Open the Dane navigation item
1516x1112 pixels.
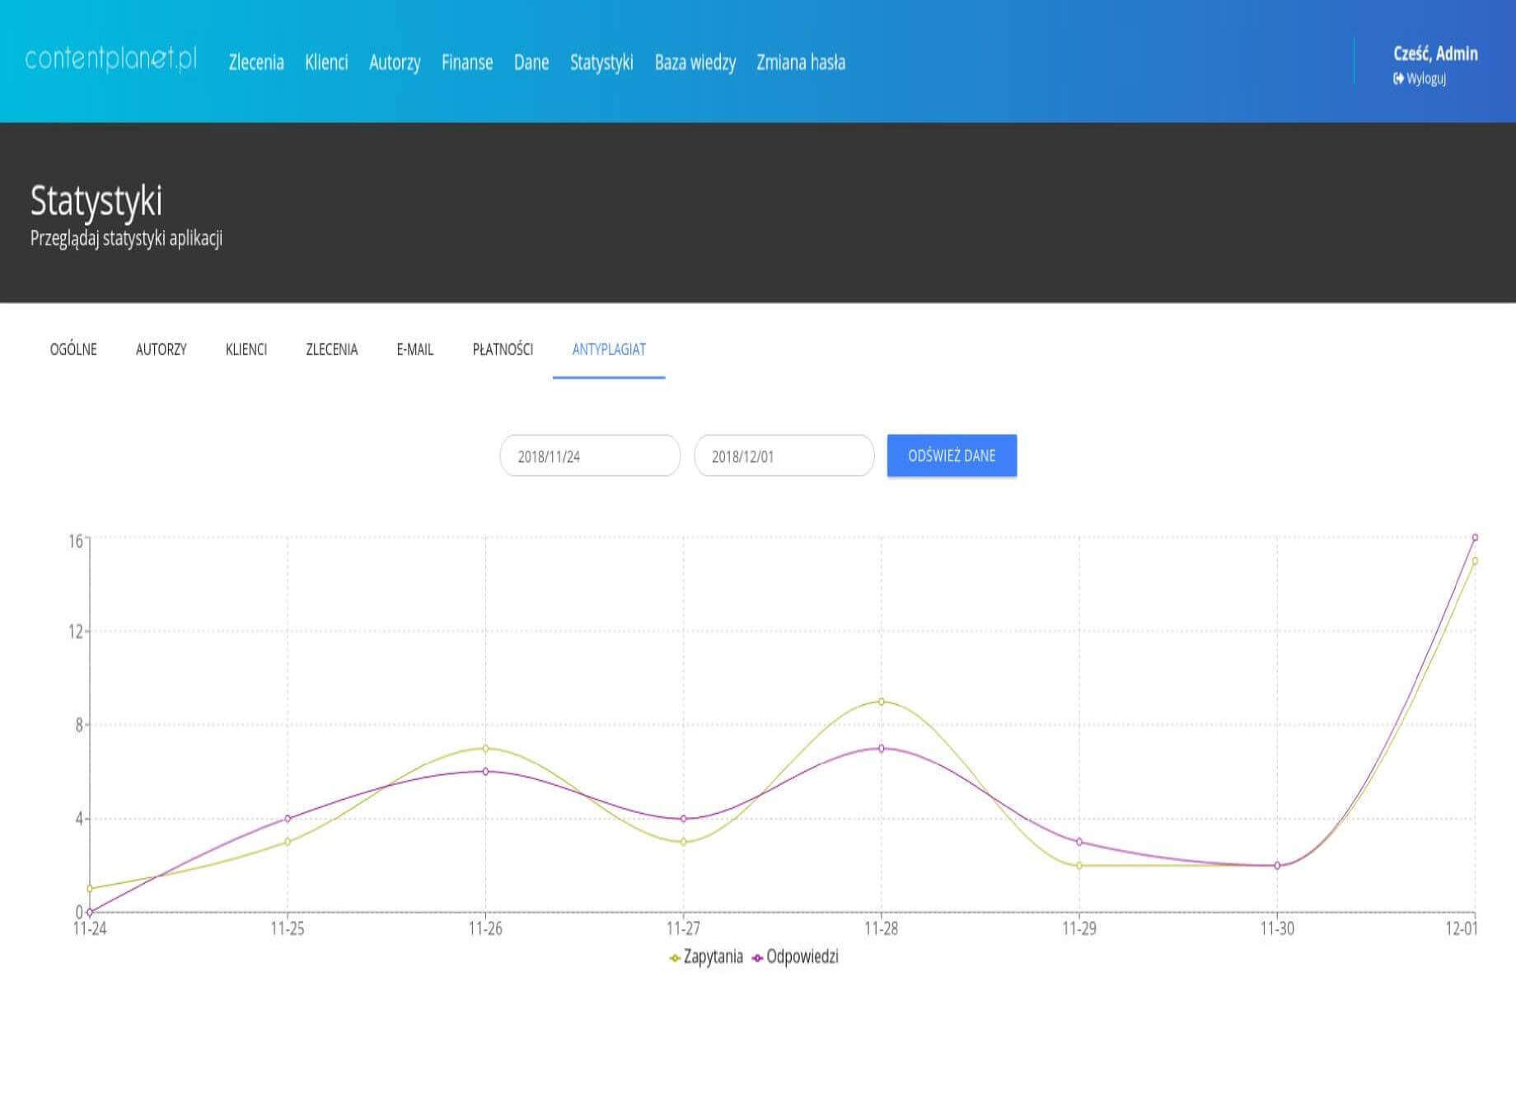point(531,63)
